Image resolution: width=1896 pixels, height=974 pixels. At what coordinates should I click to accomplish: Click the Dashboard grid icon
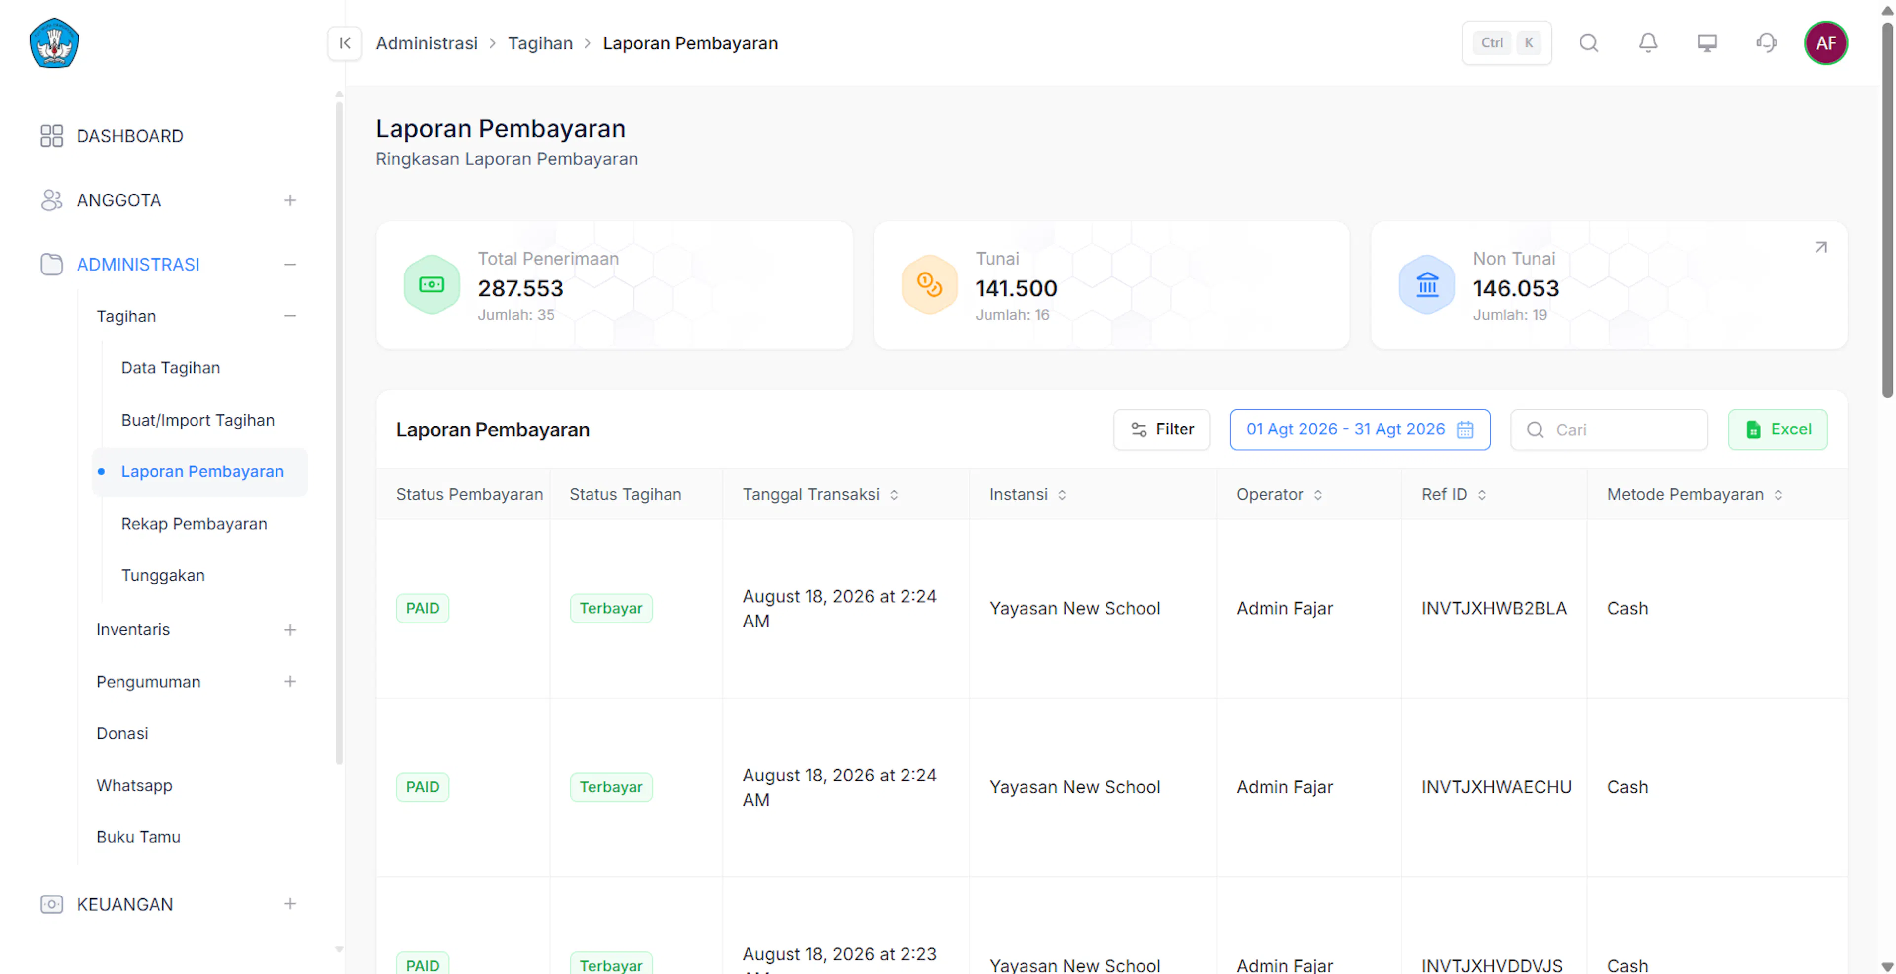(x=51, y=136)
